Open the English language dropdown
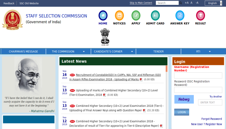Image resolution: width=226 pixels, height=129 pixels. click(213, 3)
